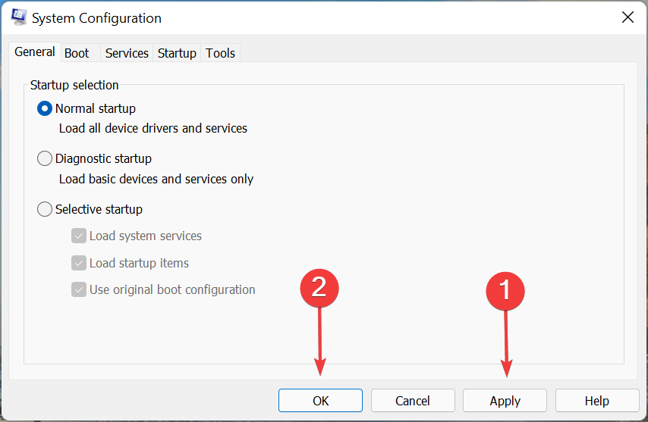Click the Cancel button
Viewport: 648px width, 422px height.
point(413,401)
